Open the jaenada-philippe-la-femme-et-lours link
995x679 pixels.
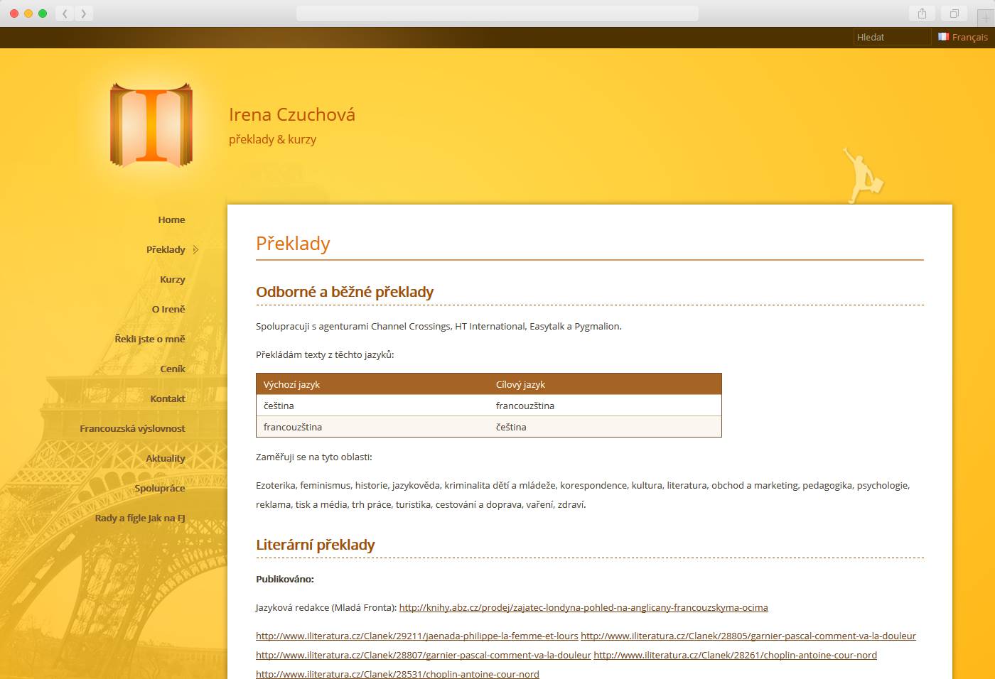pos(416,636)
